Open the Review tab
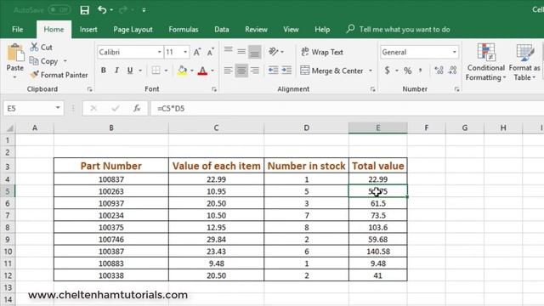The image size is (544, 306). point(256,30)
